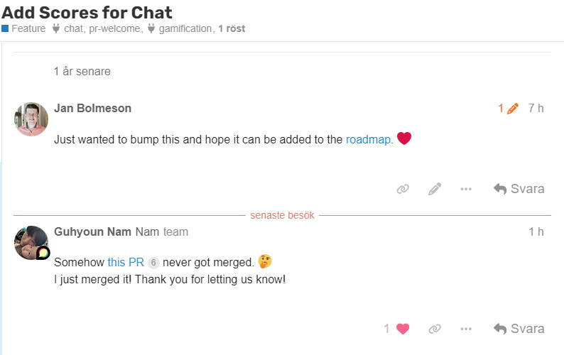This screenshot has height=355, width=564.
Task: Select the pr-welcome tag
Action: click(116, 29)
